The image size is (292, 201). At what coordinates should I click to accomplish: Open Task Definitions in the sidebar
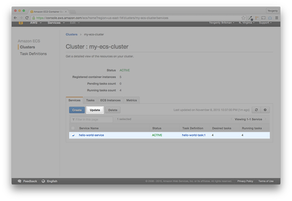coord(33,54)
